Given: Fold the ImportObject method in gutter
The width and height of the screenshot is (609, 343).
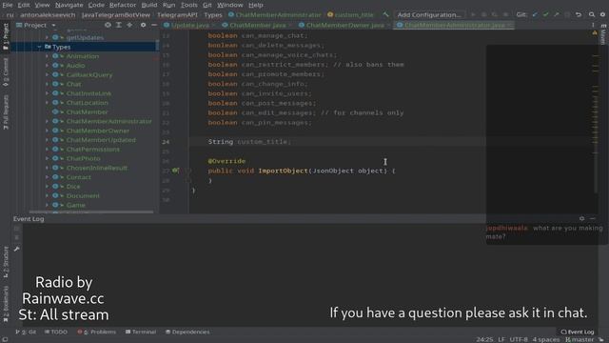Looking at the screenshot, I should click(x=188, y=171).
